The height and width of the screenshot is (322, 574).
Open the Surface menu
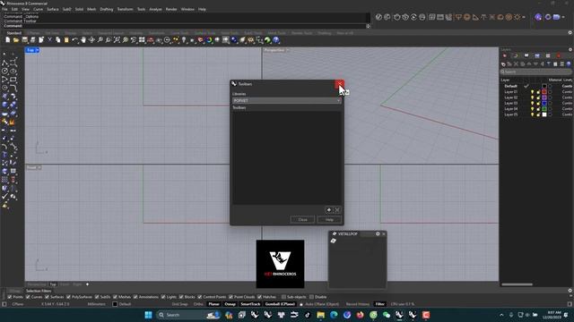53,9
